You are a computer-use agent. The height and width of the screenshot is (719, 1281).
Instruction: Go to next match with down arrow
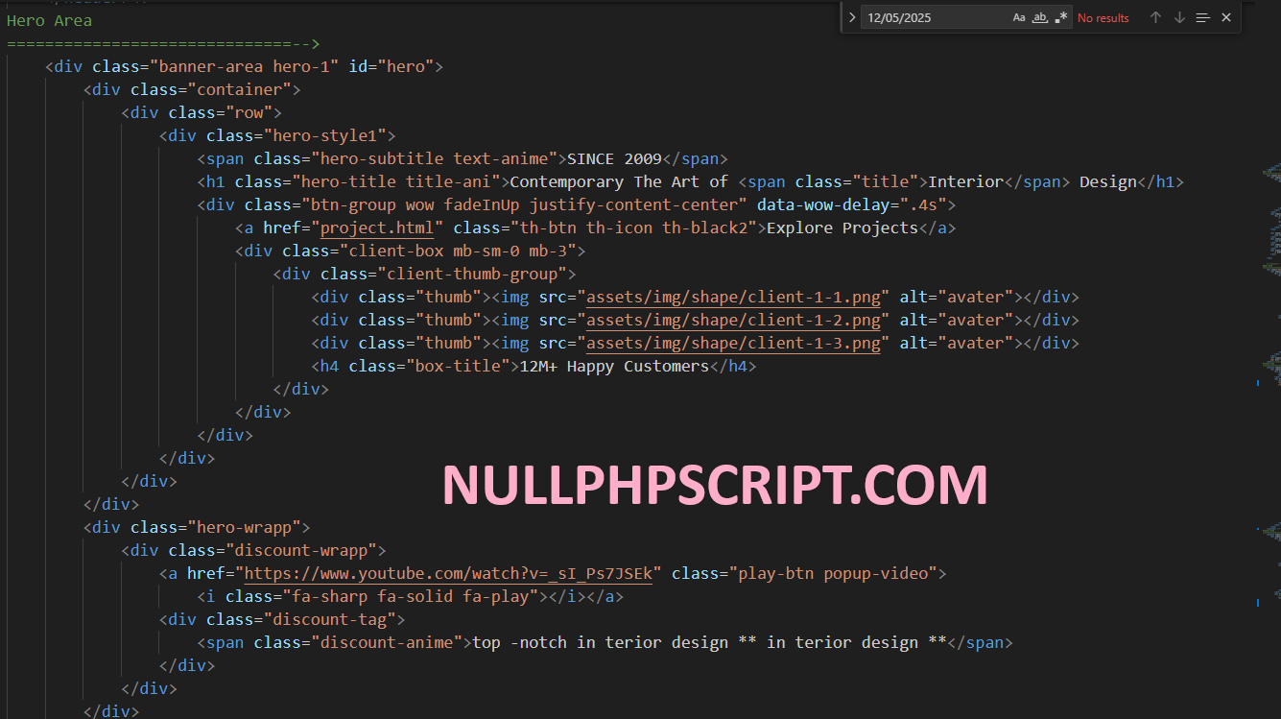click(1179, 17)
